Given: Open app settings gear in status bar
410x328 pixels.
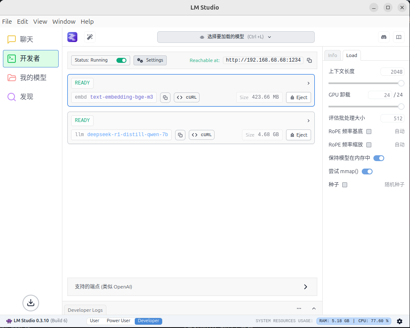Looking at the screenshot, I should [x=400, y=321].
